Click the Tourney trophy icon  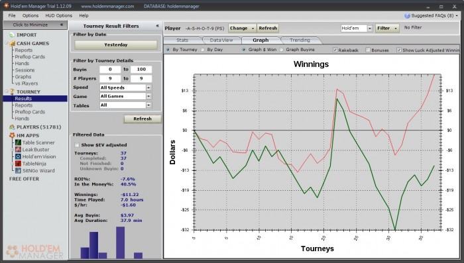point(12,91)
